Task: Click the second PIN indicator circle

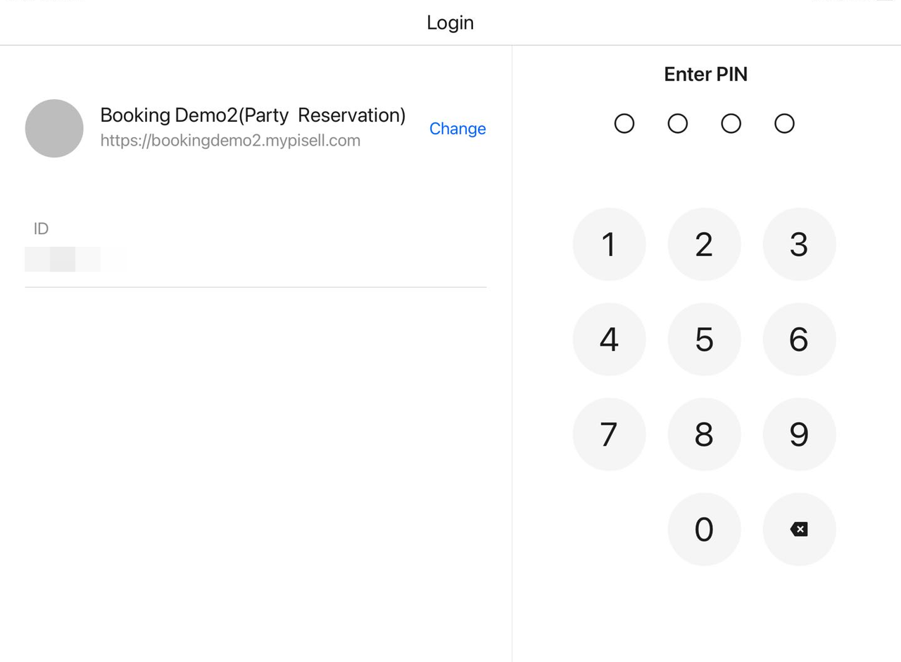Action: [x=677, y=124]
